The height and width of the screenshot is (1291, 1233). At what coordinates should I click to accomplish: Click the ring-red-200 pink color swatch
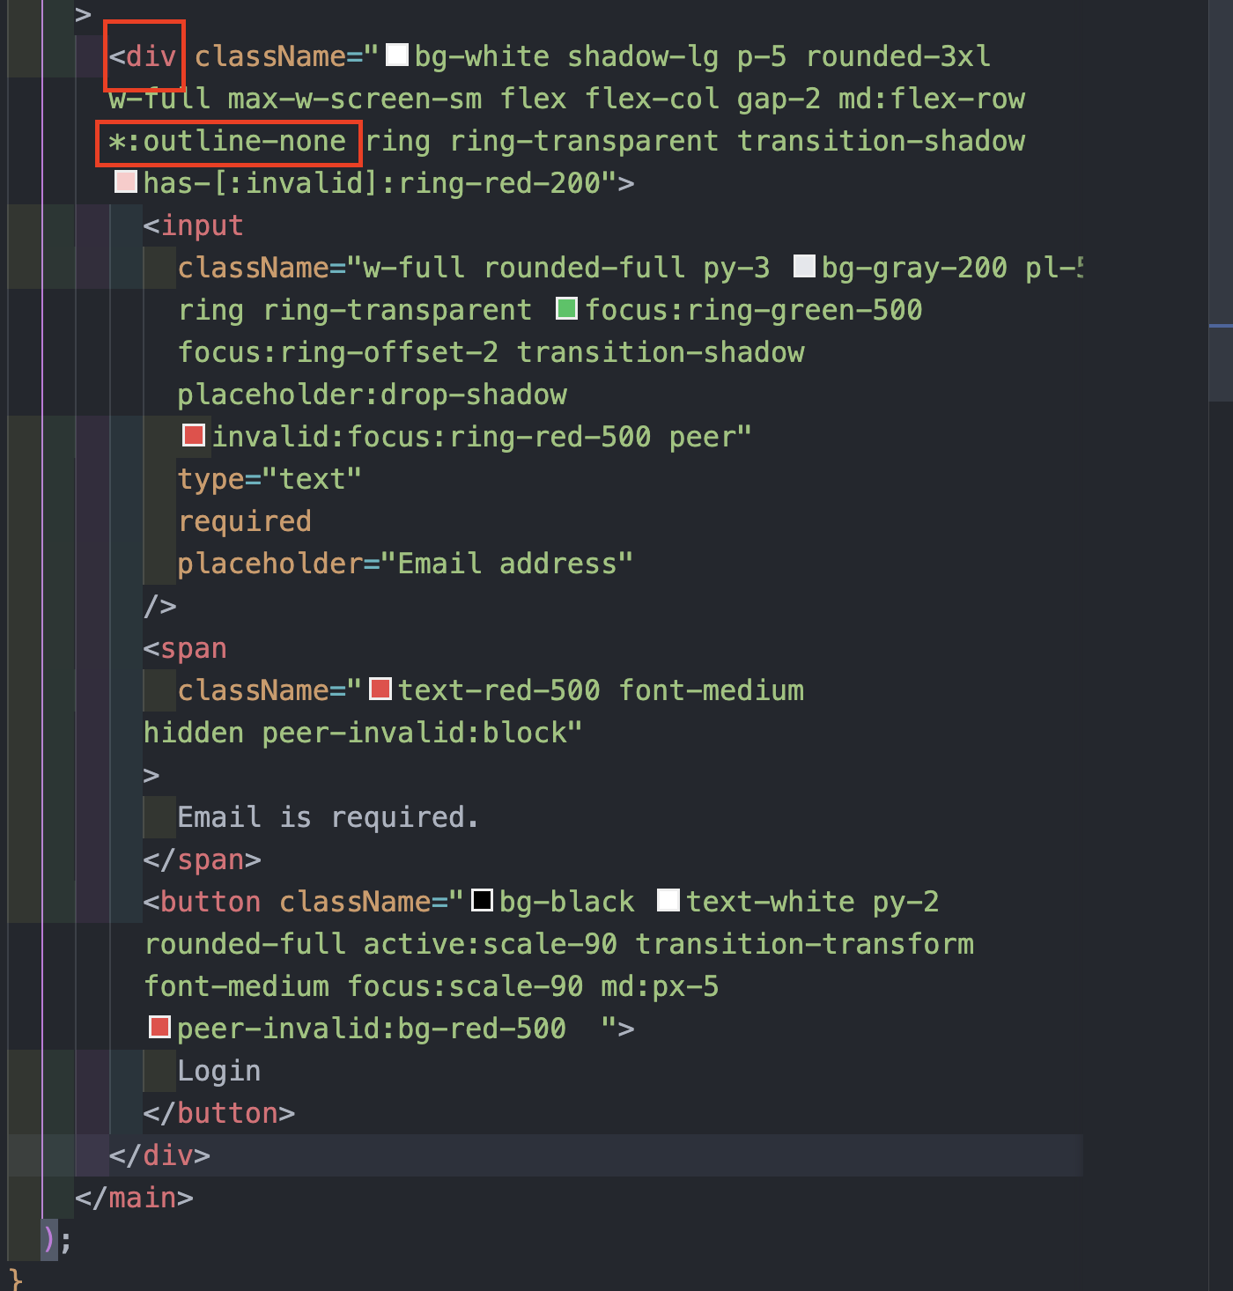click(x=126, y=181)
